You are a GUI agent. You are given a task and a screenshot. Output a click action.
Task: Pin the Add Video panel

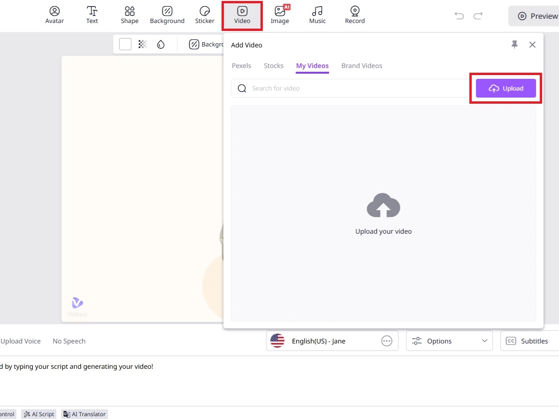[514, 45]
